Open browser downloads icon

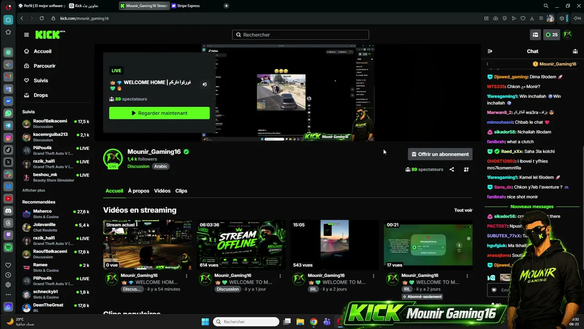(x=532, y=18)
